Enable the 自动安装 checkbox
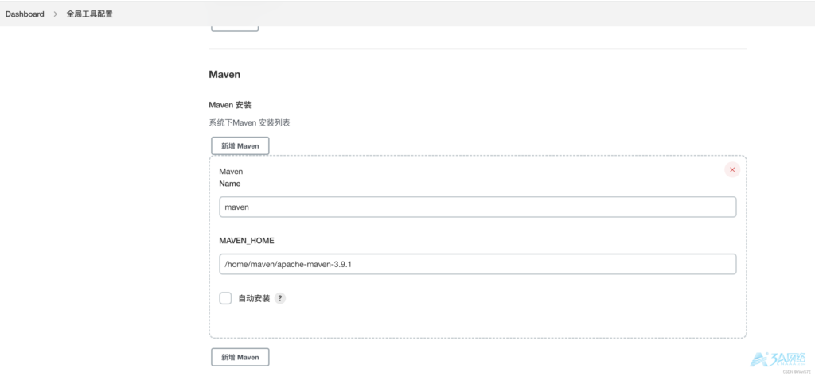The height and width of the screenshot is (376, 815). click(x=225, y=298)
